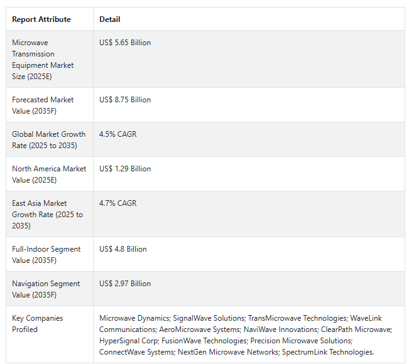Viewport: 409px width, 364px height.
Task: Click 'HyperSignal Corp' in the companies list
Action: tap(129, 341)
